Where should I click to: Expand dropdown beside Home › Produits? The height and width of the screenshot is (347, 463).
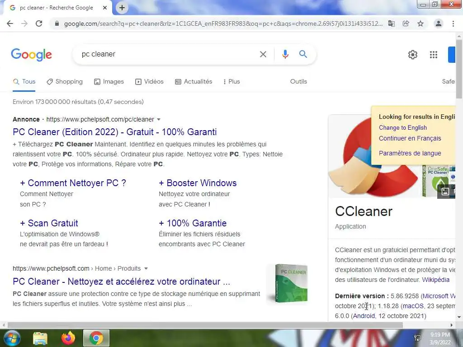146,268
